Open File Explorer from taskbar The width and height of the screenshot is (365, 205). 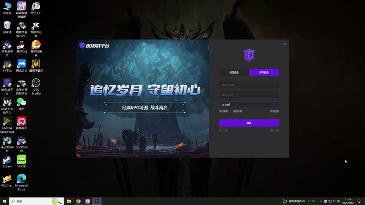click(x=69, y=201)
